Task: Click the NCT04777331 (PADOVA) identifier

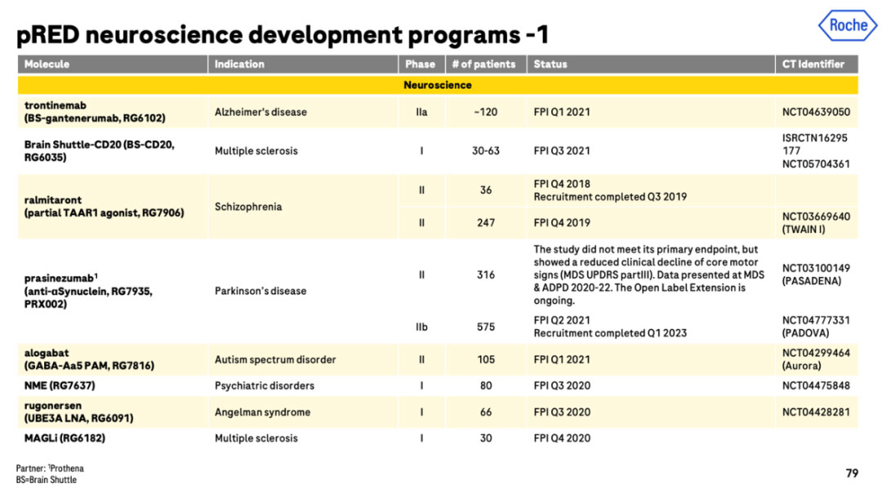Action: [x=816, y=326]
